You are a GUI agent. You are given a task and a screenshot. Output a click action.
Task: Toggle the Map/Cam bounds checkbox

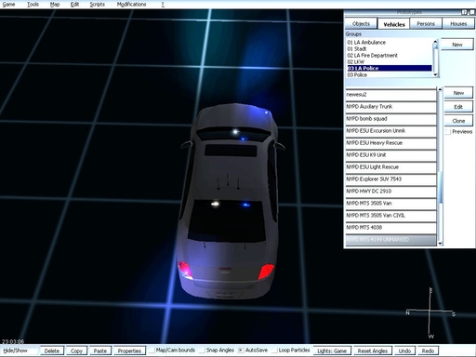click(x=152, y=350)
